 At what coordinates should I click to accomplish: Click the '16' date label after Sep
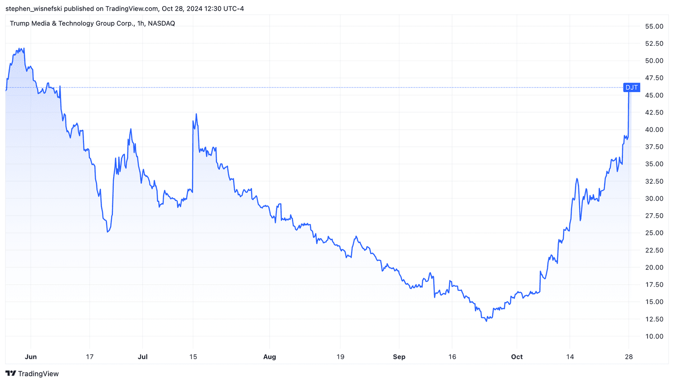452,357
